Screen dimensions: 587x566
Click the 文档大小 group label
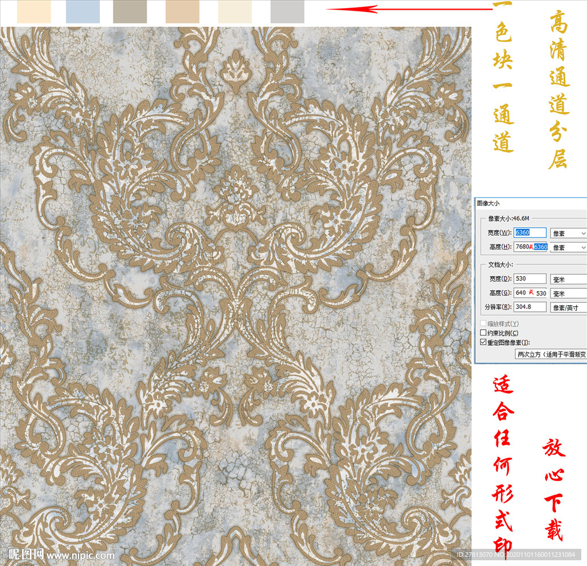point(500,264)
